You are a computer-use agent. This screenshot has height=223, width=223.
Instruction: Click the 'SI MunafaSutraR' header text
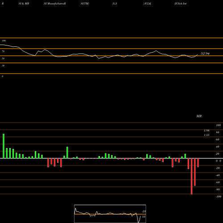click(55, 4)
